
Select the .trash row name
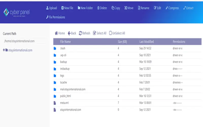point(63,48)
